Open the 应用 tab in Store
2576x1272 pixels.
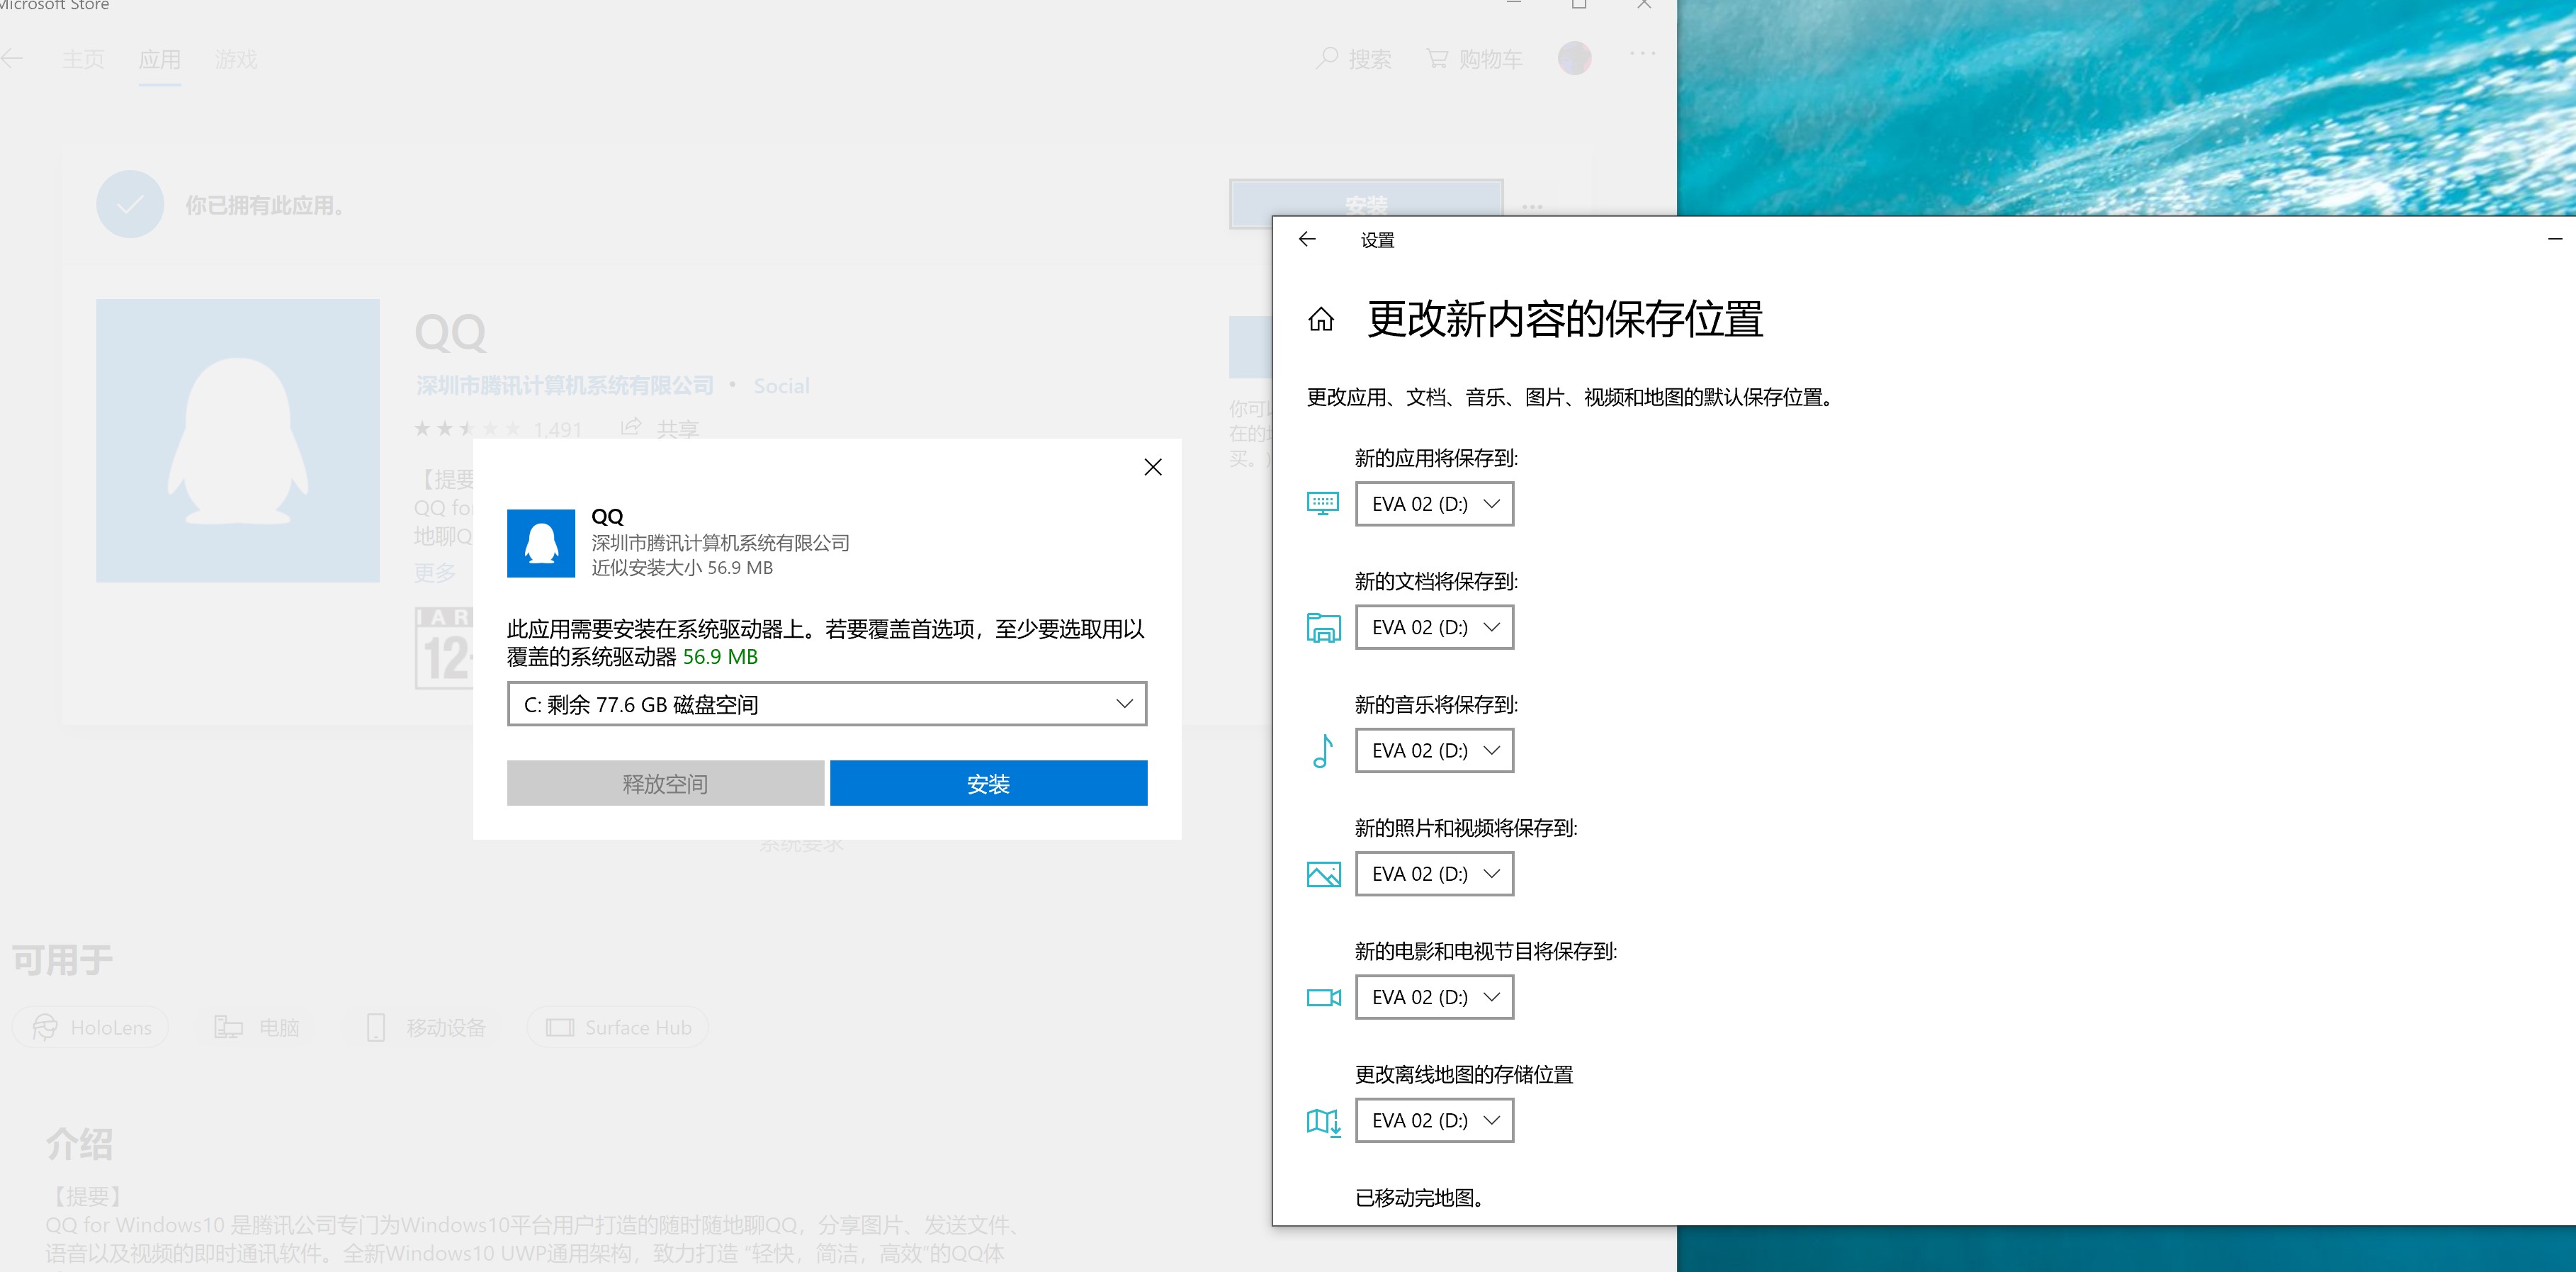tap(160, 60)
